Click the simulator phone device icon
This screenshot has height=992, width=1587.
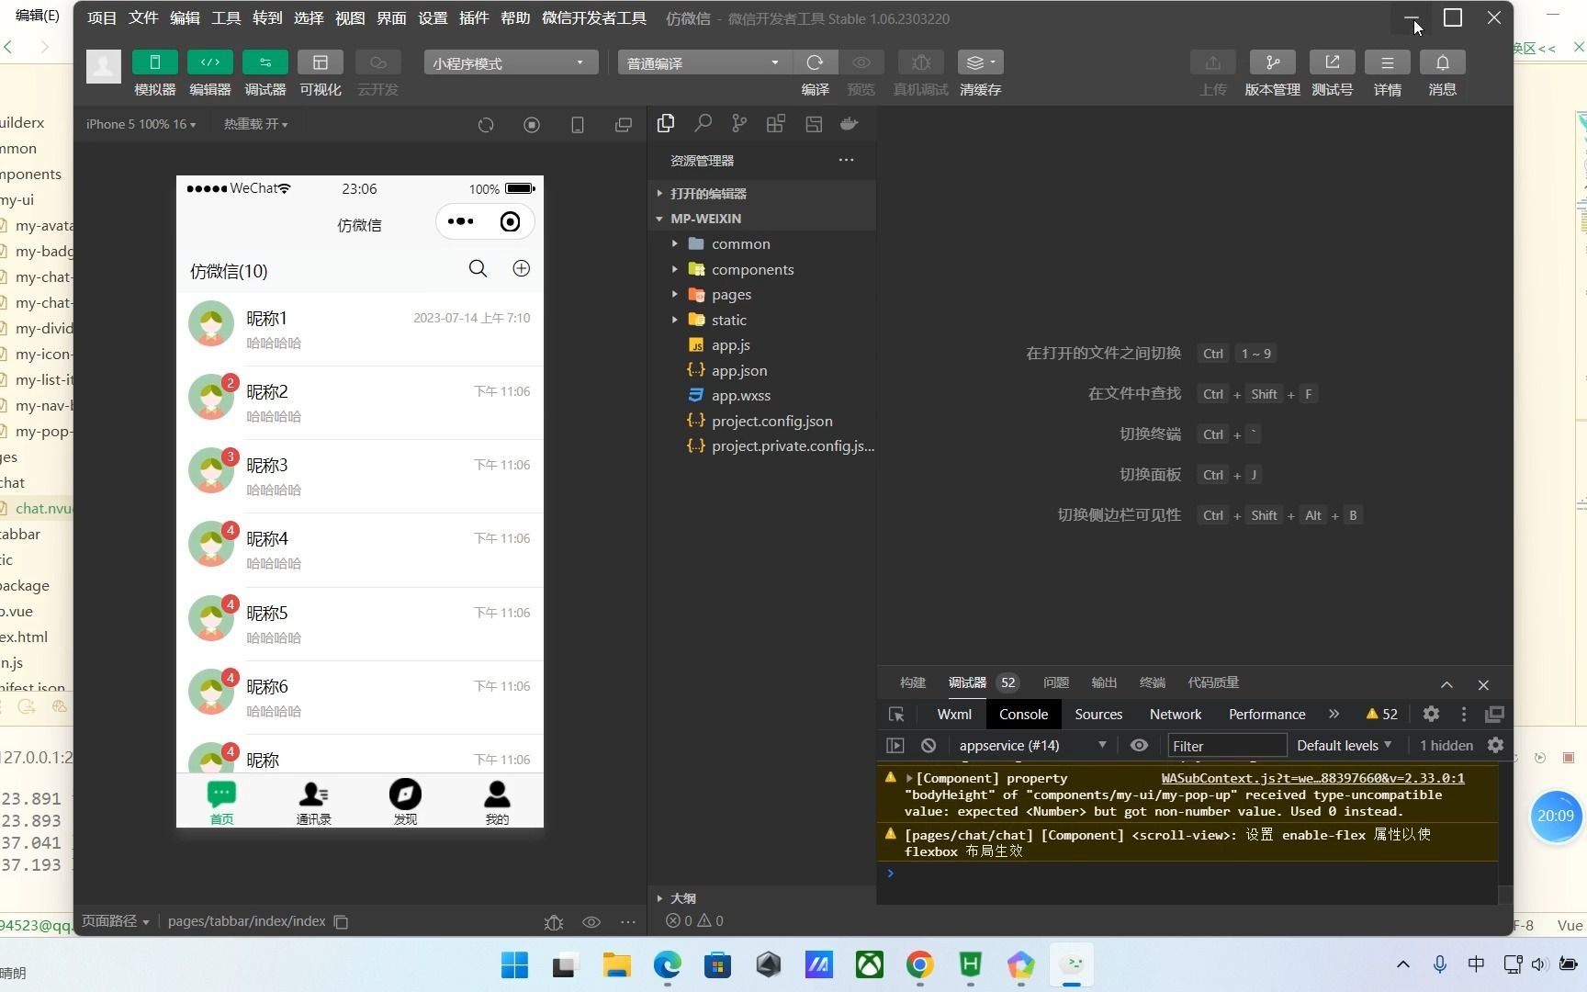pos(578,125)
